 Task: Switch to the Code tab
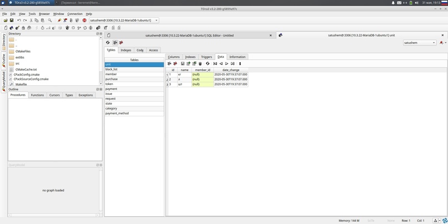[x=140, y=50]
